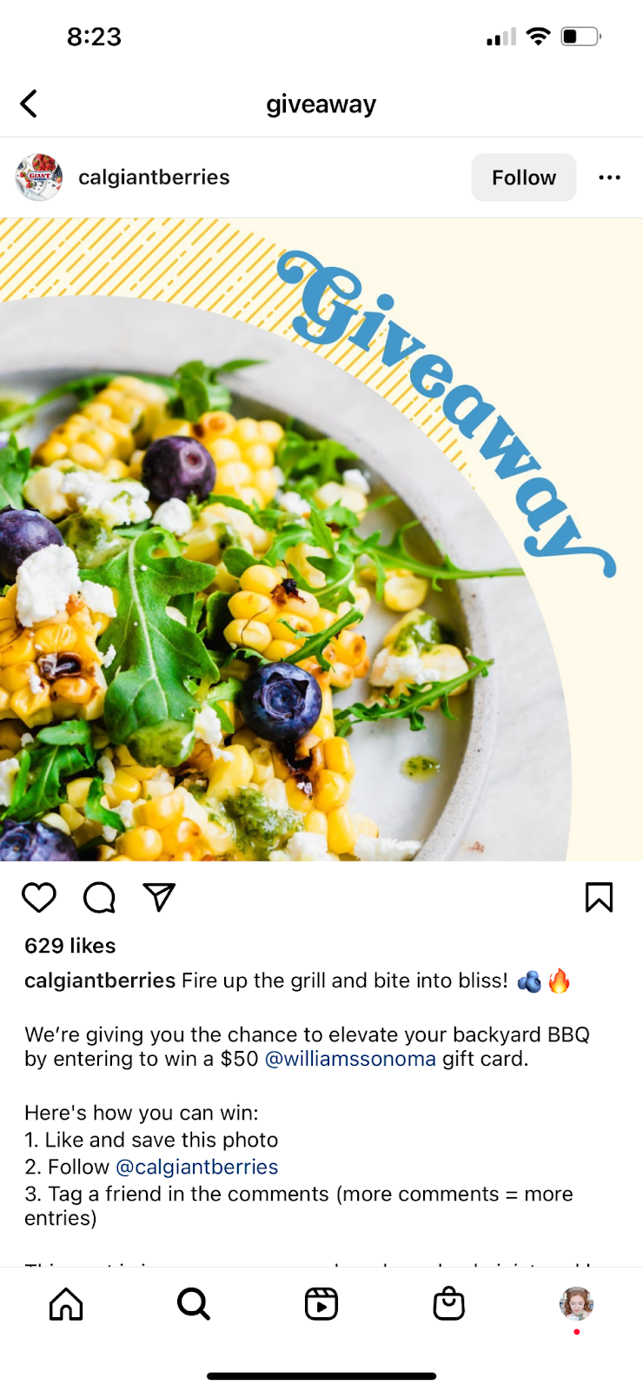
Task: Go back using the left chevron arrow
Action: tap(29, 104)
